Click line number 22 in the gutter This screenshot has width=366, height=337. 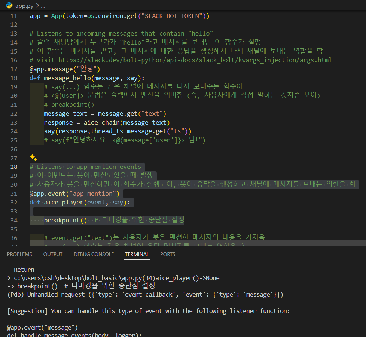point(14,114)
